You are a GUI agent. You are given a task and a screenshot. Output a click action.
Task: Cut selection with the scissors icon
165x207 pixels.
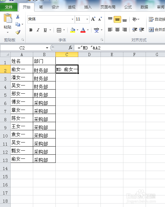tap(18, 17)
